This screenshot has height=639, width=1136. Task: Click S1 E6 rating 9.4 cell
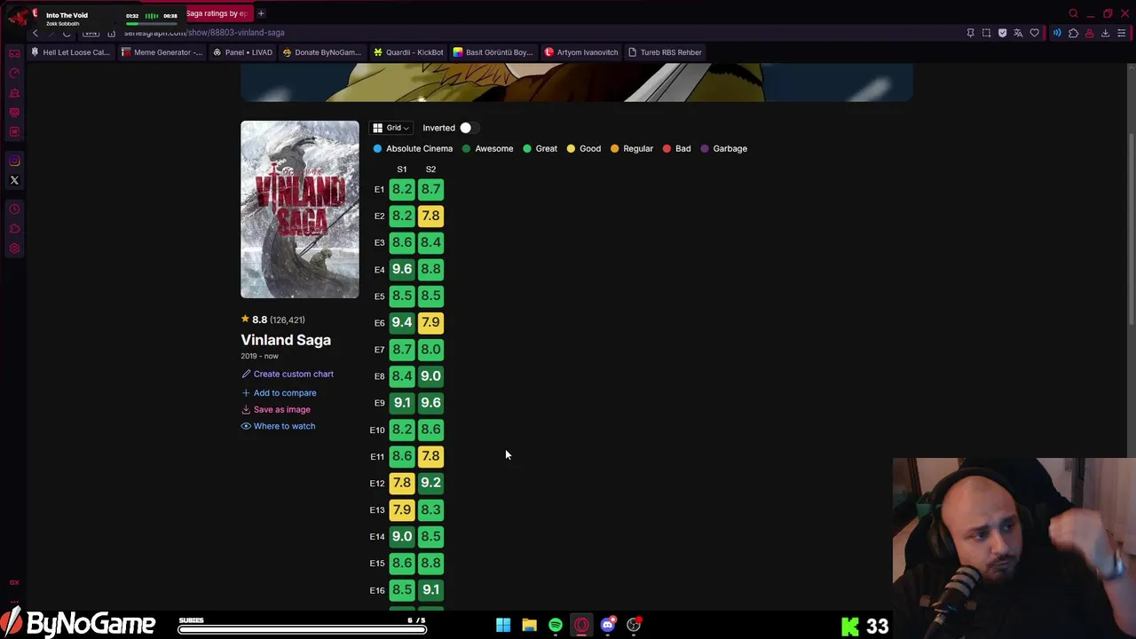pyautogui.click(x=402, y=322)
